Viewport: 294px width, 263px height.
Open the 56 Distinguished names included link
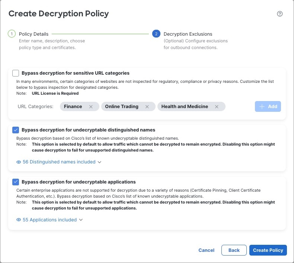(59, 162)
